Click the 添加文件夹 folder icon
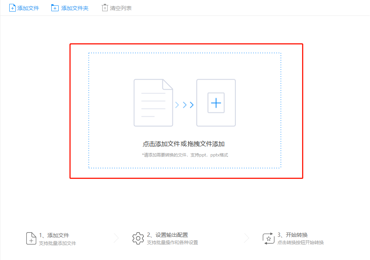 click(x=55, y=8)
